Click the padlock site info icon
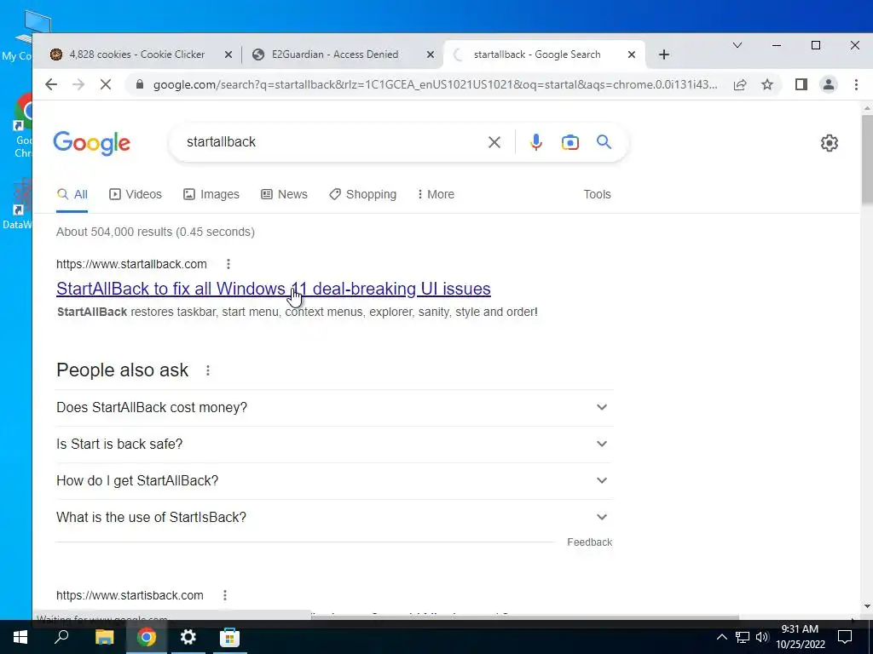Viewport: 873px width, 654px height. click(140, 84)
